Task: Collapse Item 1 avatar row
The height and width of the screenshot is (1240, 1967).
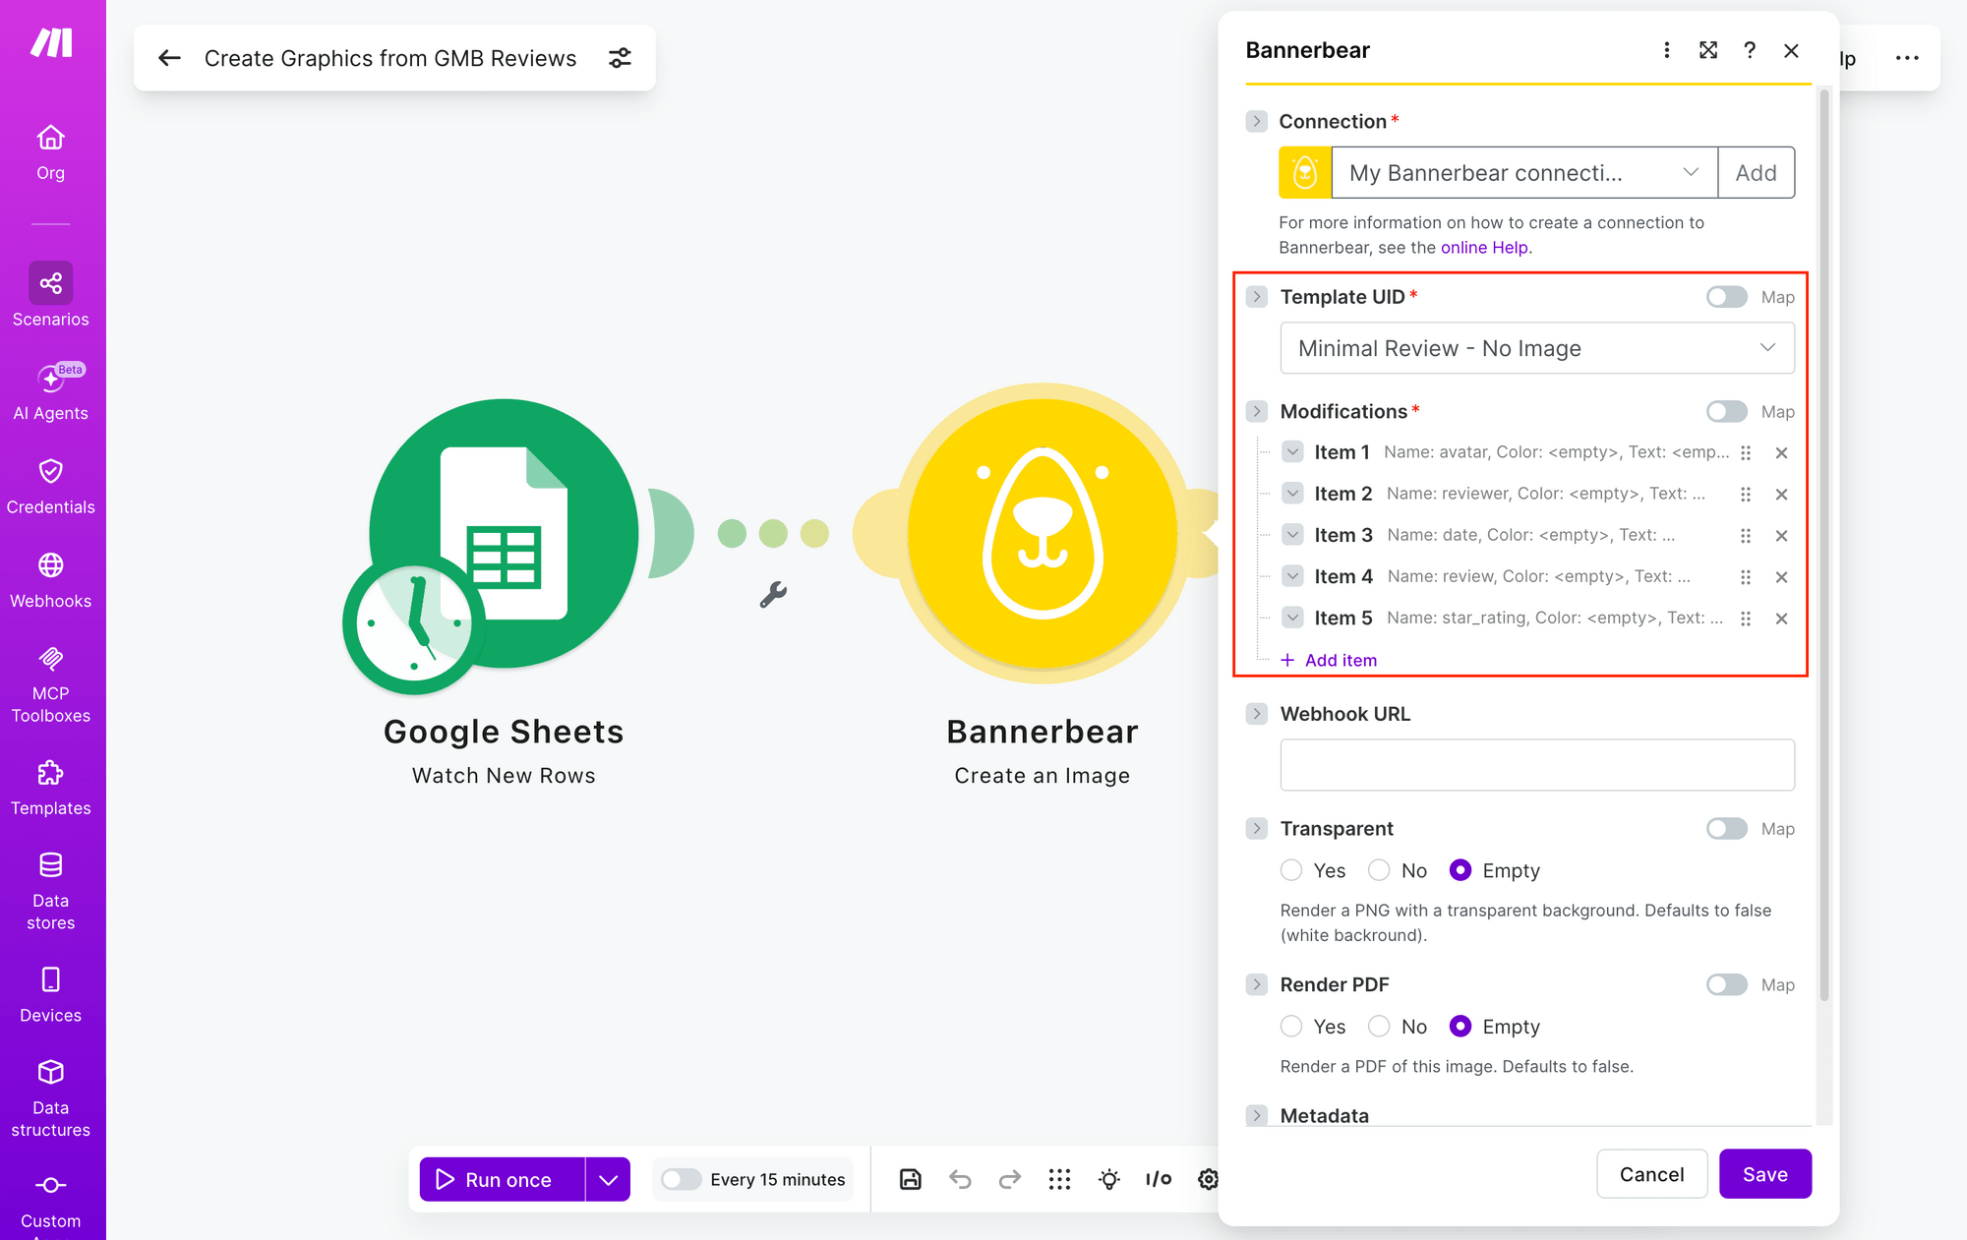Action: coord(1293,452)
